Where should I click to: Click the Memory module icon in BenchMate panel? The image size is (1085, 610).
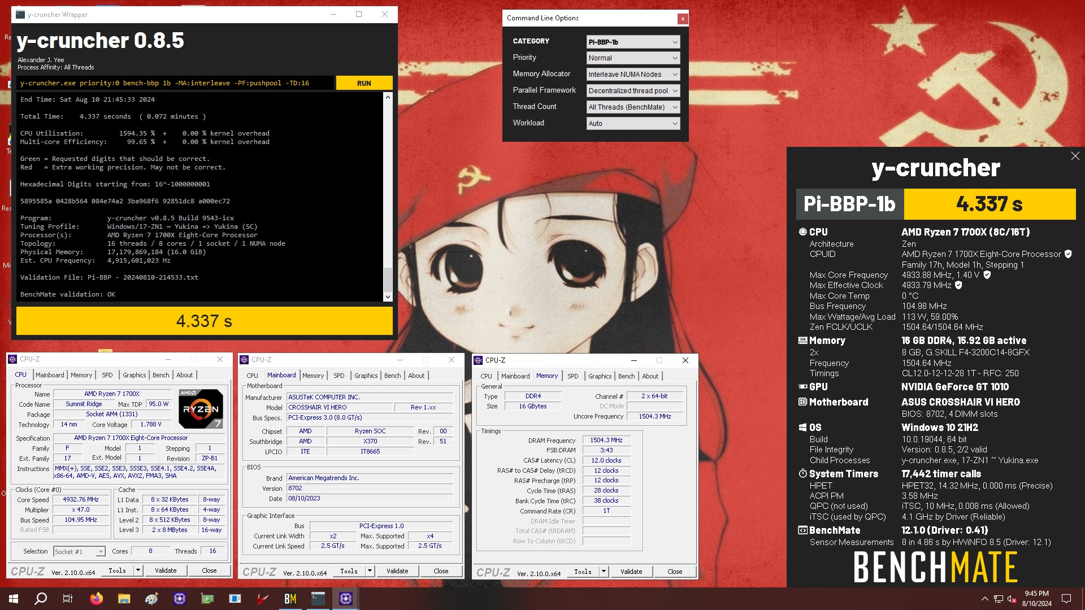(x=802, y=341)
